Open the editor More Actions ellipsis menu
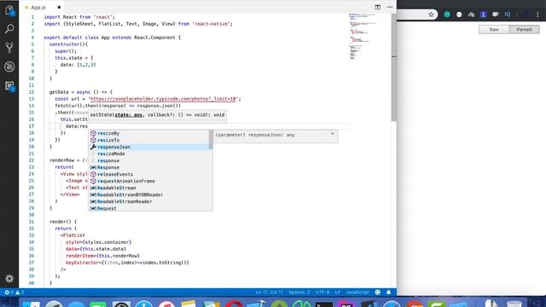The height and width of the screenshot is (307, 546). (390, 7)
